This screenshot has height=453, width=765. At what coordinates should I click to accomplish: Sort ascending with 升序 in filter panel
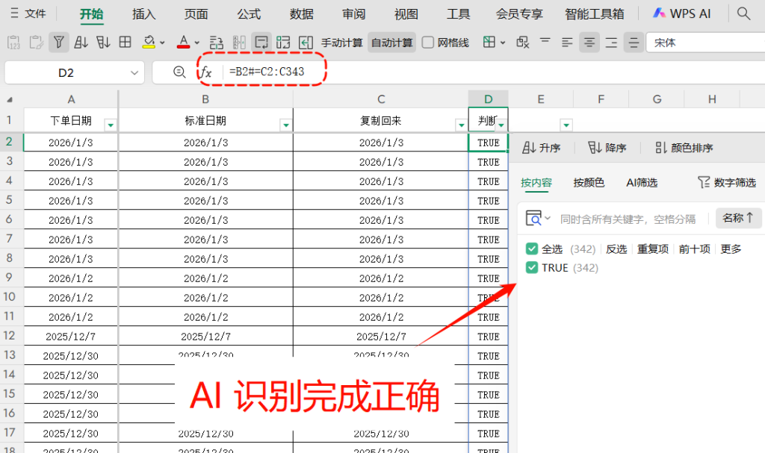(x=541, y=148)
